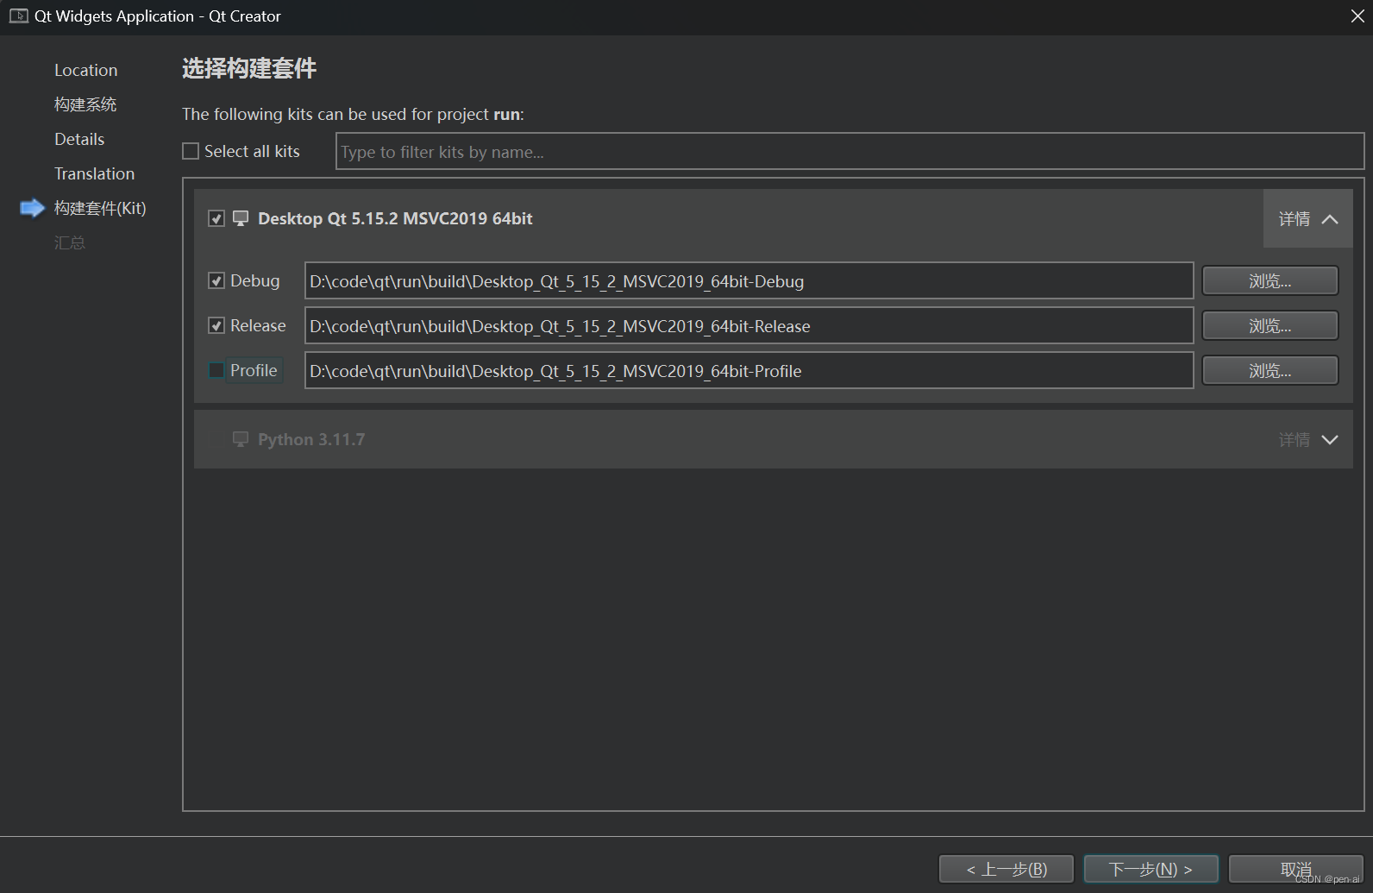The width and height of the screenshot is (1373, 893).
Task: Select the 构建套件(Kit) wizard step
Action: pos(100,208)
